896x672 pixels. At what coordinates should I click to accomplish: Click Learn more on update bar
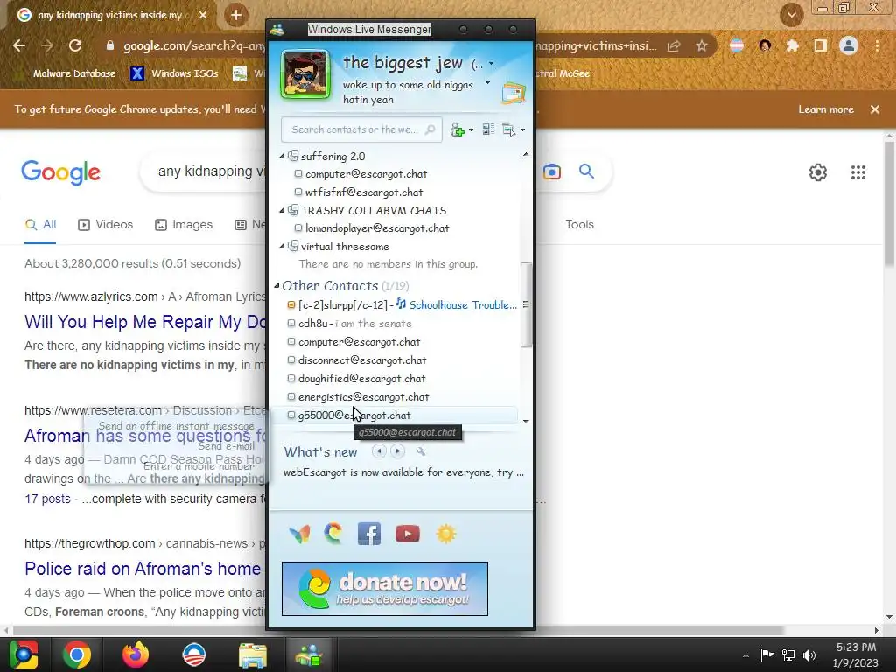click(826, 109)
